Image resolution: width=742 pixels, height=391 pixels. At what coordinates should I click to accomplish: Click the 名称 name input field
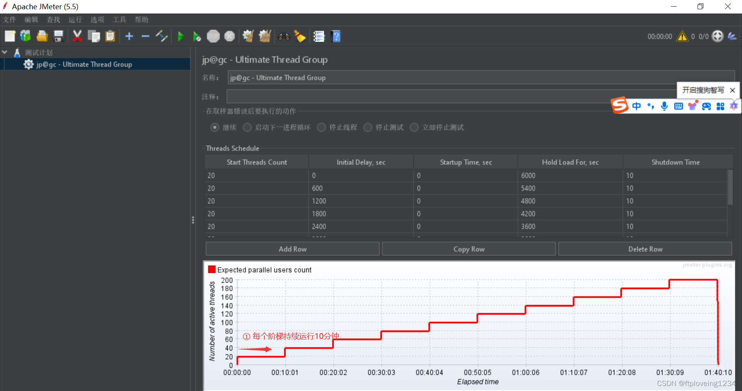pos(481,78)
